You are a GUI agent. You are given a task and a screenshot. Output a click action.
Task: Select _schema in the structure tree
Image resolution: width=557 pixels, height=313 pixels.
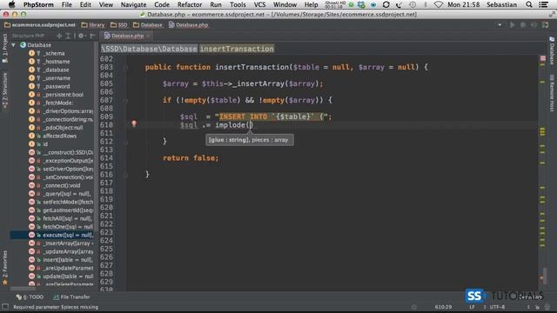pyautogui.click(x=53, y=53)
